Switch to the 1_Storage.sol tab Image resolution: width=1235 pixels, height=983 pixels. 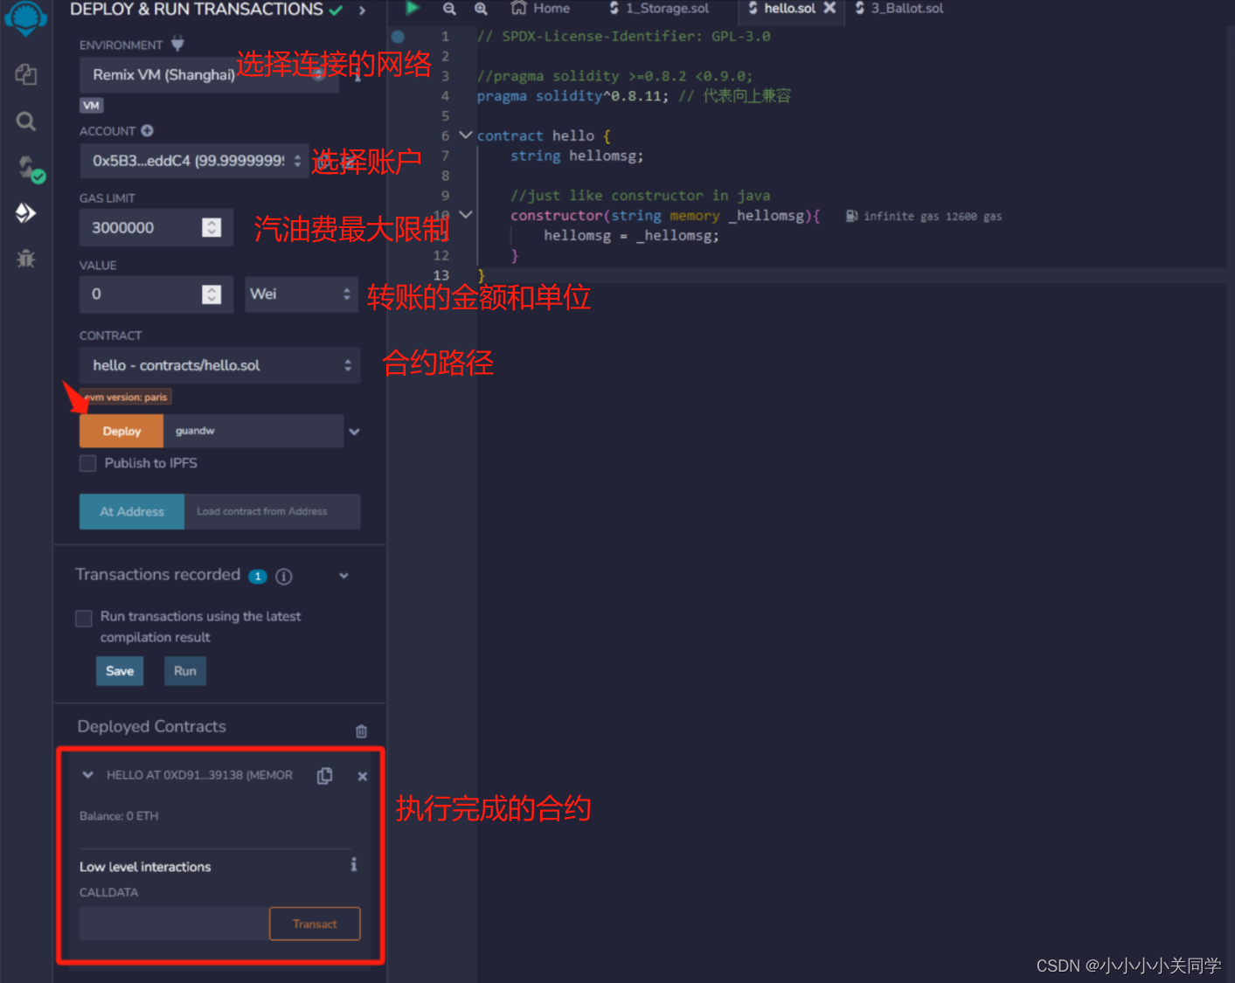click(659, 9)
